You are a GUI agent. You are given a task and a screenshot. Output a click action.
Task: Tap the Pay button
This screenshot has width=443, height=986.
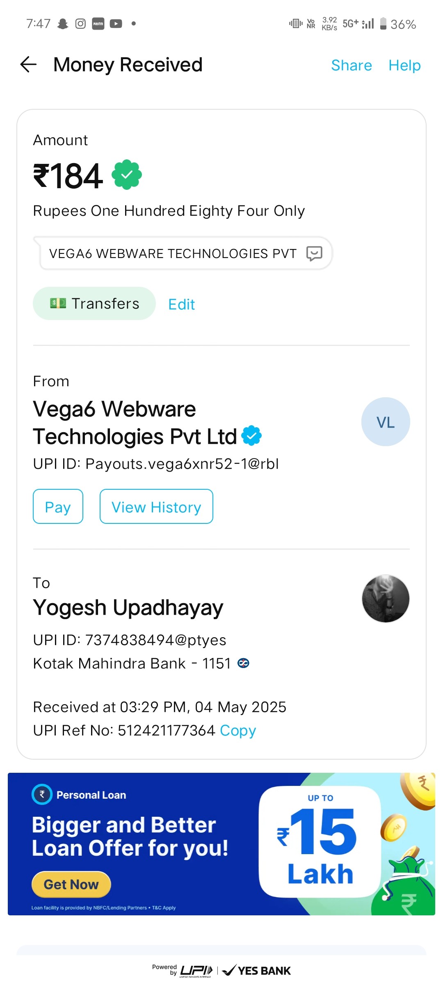coord(58,507)
